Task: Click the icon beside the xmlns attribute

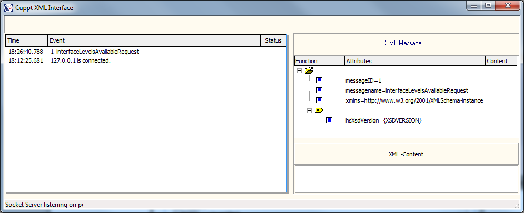Action: [x=319, y=100]
